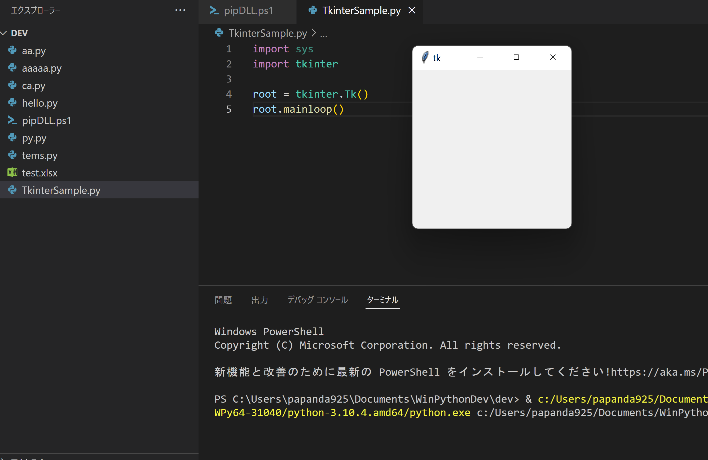Click line number 4 in the gutter
The height and width of the screenshot is (460, 708).
[x=228, y=94]
